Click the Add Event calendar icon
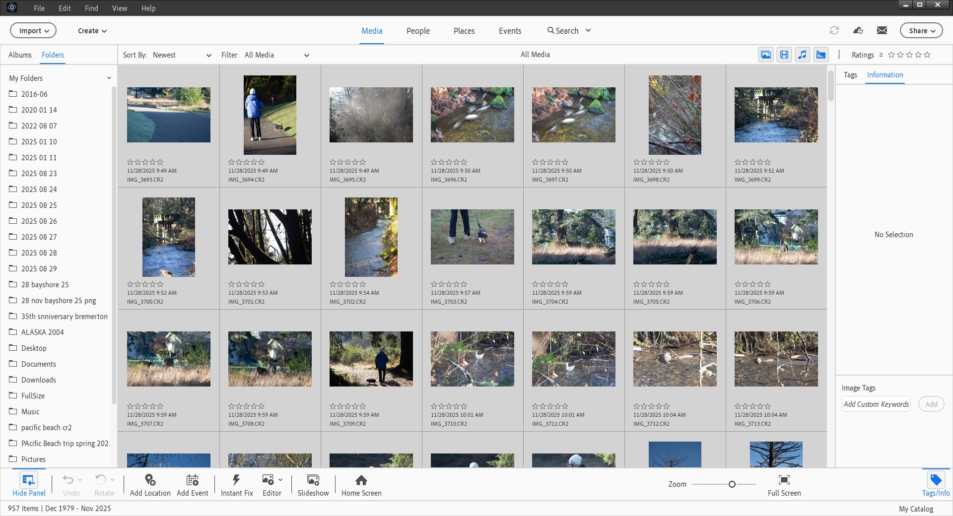This screenshot has width=953, height=516. coord(192,480)
